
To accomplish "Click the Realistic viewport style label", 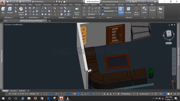I will [19, 24].
